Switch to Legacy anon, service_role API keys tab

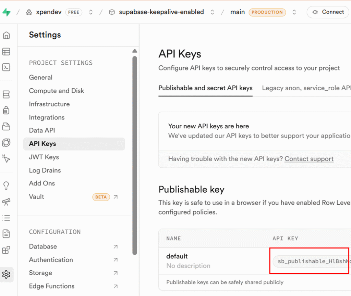tap(306, 88)
